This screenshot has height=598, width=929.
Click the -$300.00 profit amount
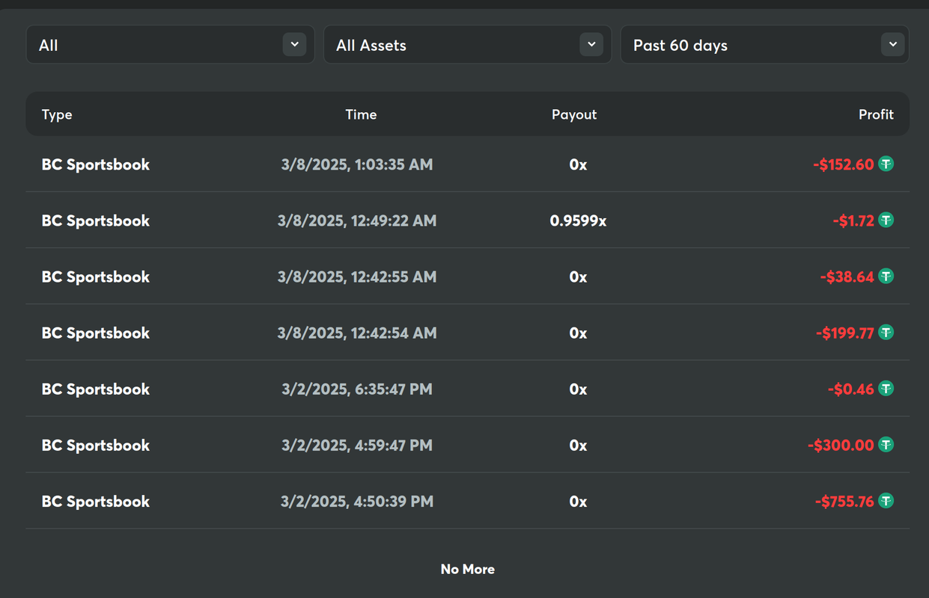tap(841, 445)
